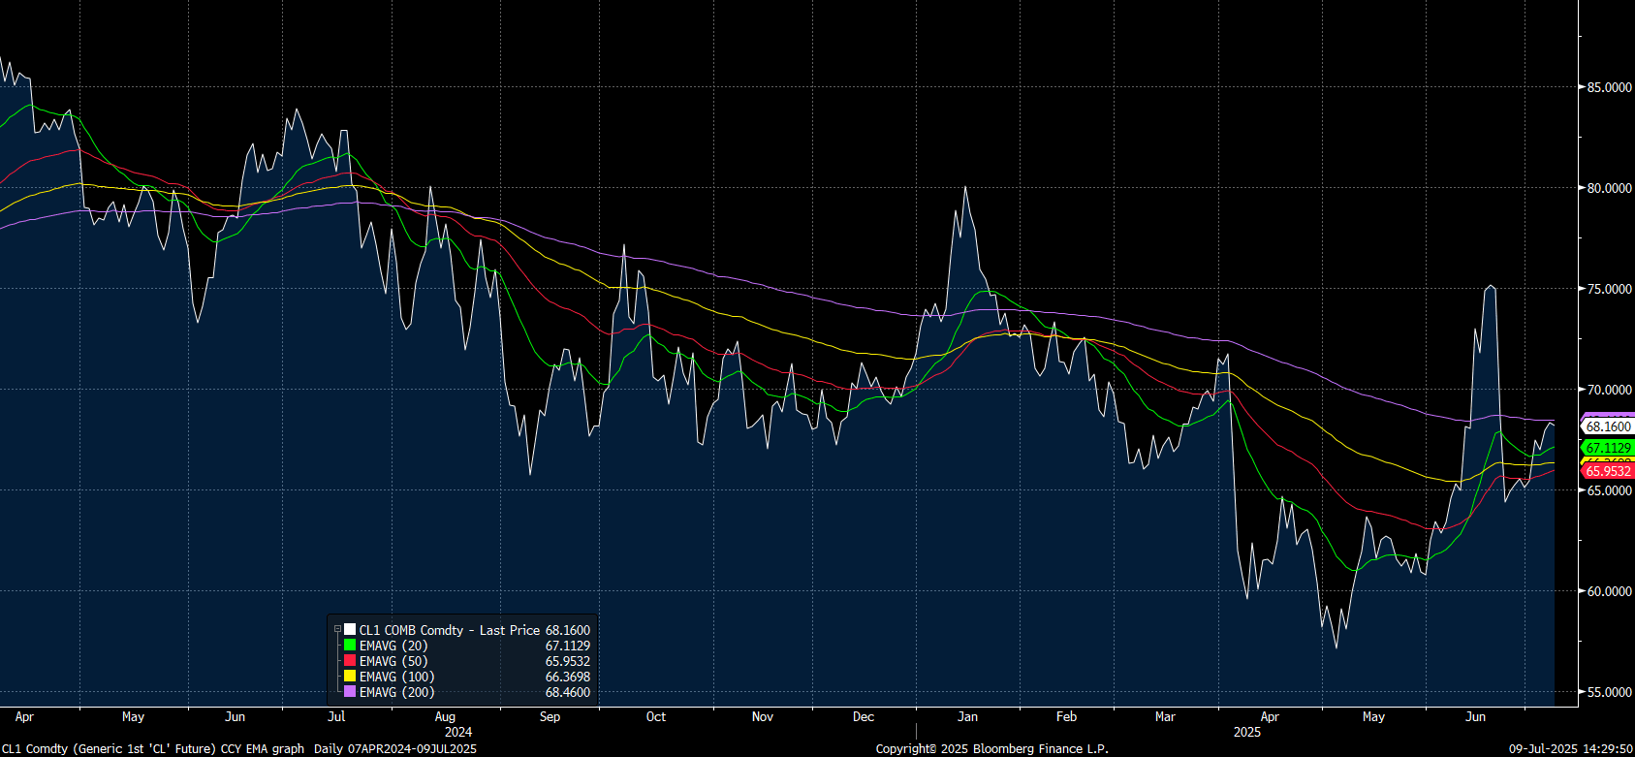Click the green EMAVG (20) color swatch
This screenshot has height=757, width=1635.
(350, 646)
